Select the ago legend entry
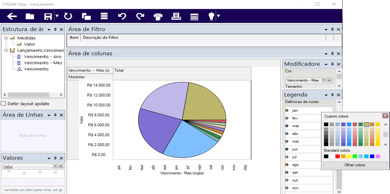Screen dimensions: 390x194 pyautogui.click(x=303, y=165)
